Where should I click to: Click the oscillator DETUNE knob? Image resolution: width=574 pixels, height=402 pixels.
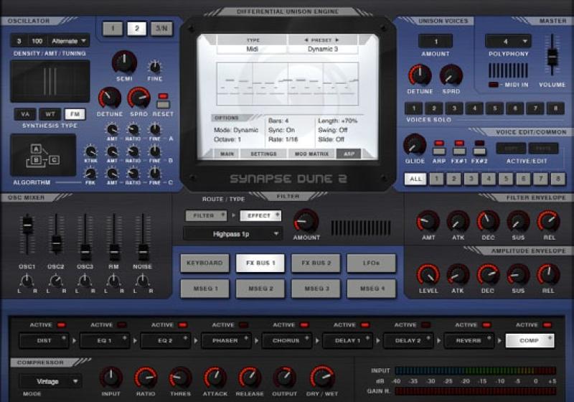(110, 98)
